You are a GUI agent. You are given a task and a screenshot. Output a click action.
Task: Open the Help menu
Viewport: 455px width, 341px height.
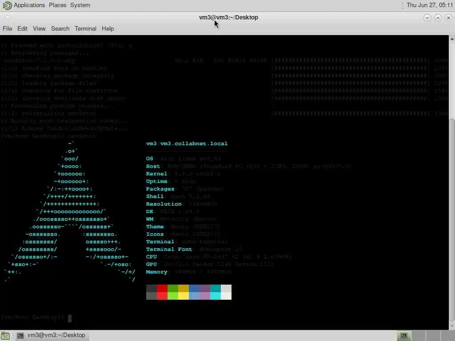click(108, 28)
